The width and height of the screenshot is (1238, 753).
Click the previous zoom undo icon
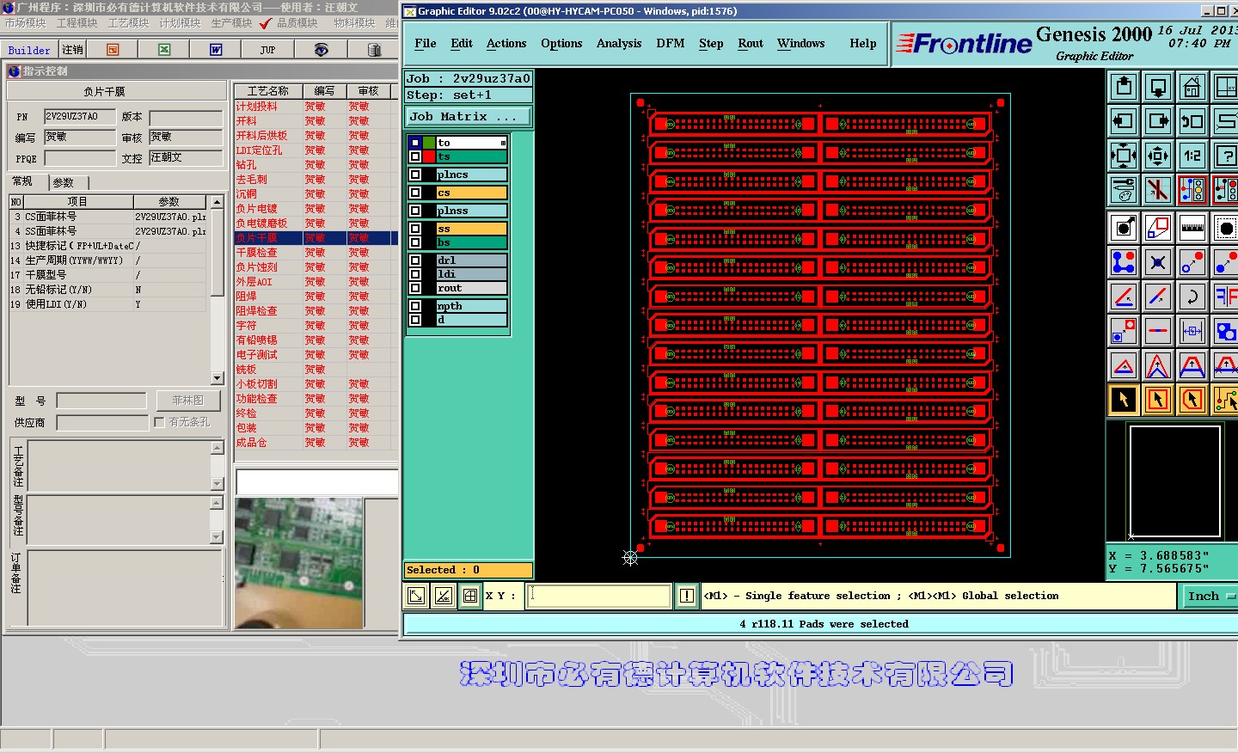(1192, 121)
